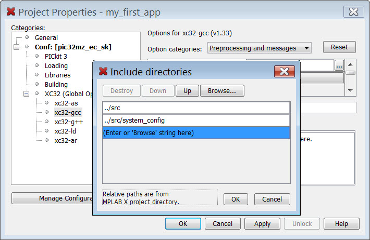370x240 pixels.
Task: Select the ../src/system_config entry
Action: (x=196, y=121)
